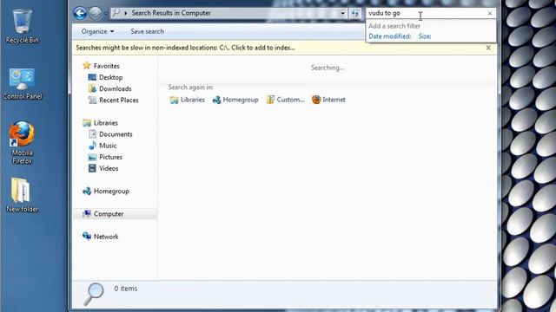Open the recent pages dropdown arrow
This screenshot has height=312, width=556.
(106, 14)
